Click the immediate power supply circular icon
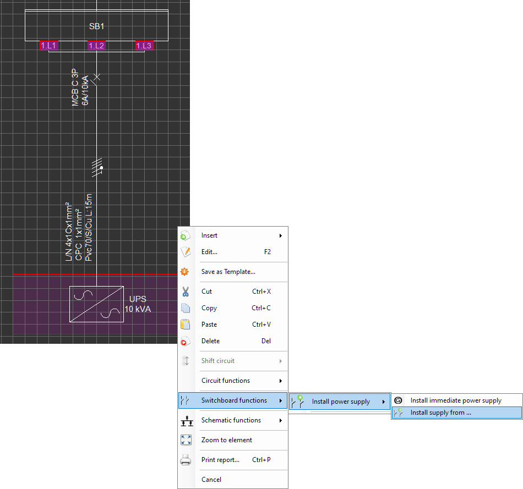 [x=398, y=400]
